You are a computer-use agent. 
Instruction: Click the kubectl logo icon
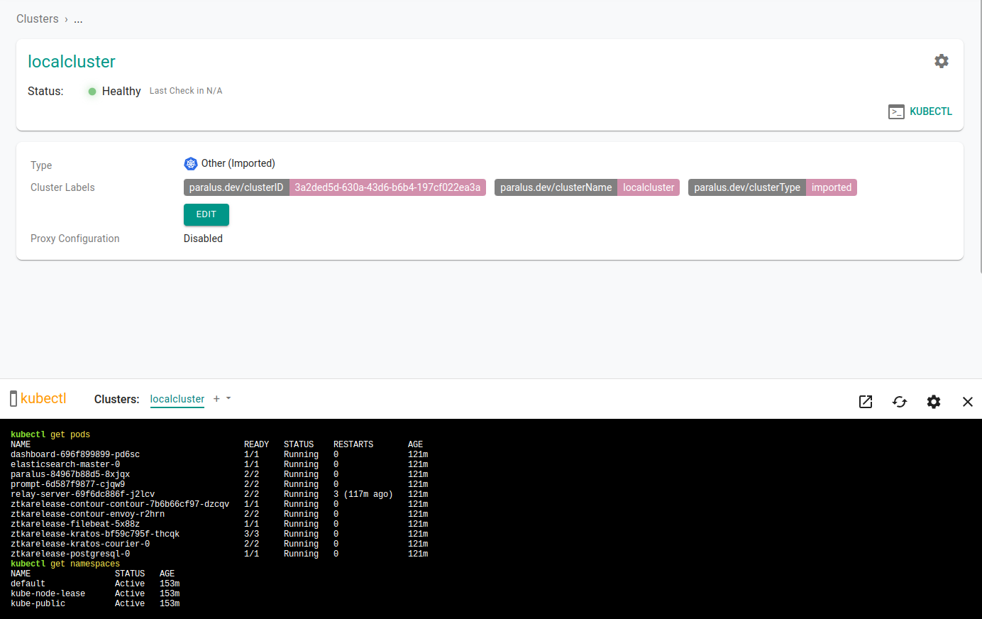13,399
